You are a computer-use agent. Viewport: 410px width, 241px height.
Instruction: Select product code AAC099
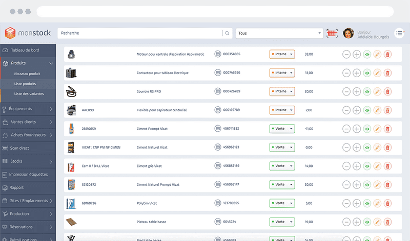88,110
